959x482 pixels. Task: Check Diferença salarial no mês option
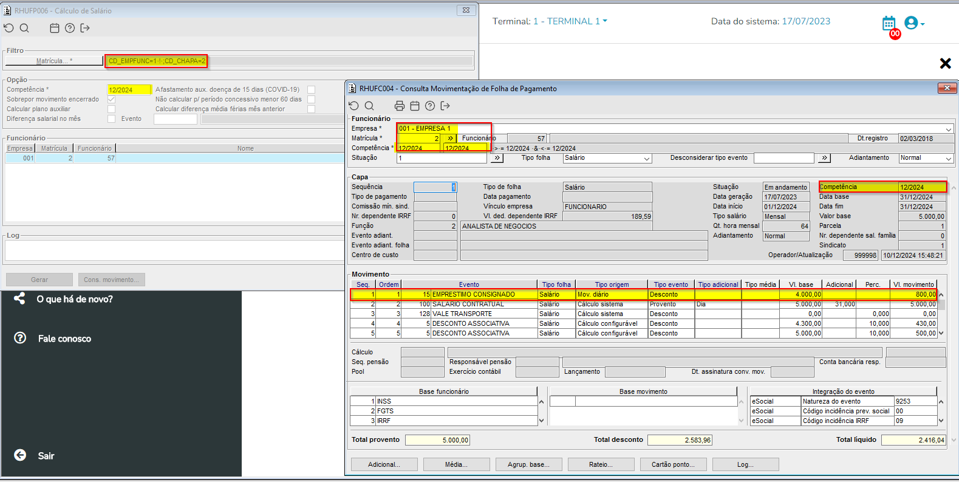click(111, 119)
